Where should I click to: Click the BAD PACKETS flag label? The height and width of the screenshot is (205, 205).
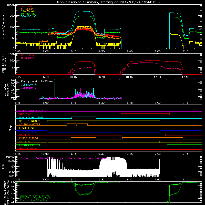click(28, 149)
